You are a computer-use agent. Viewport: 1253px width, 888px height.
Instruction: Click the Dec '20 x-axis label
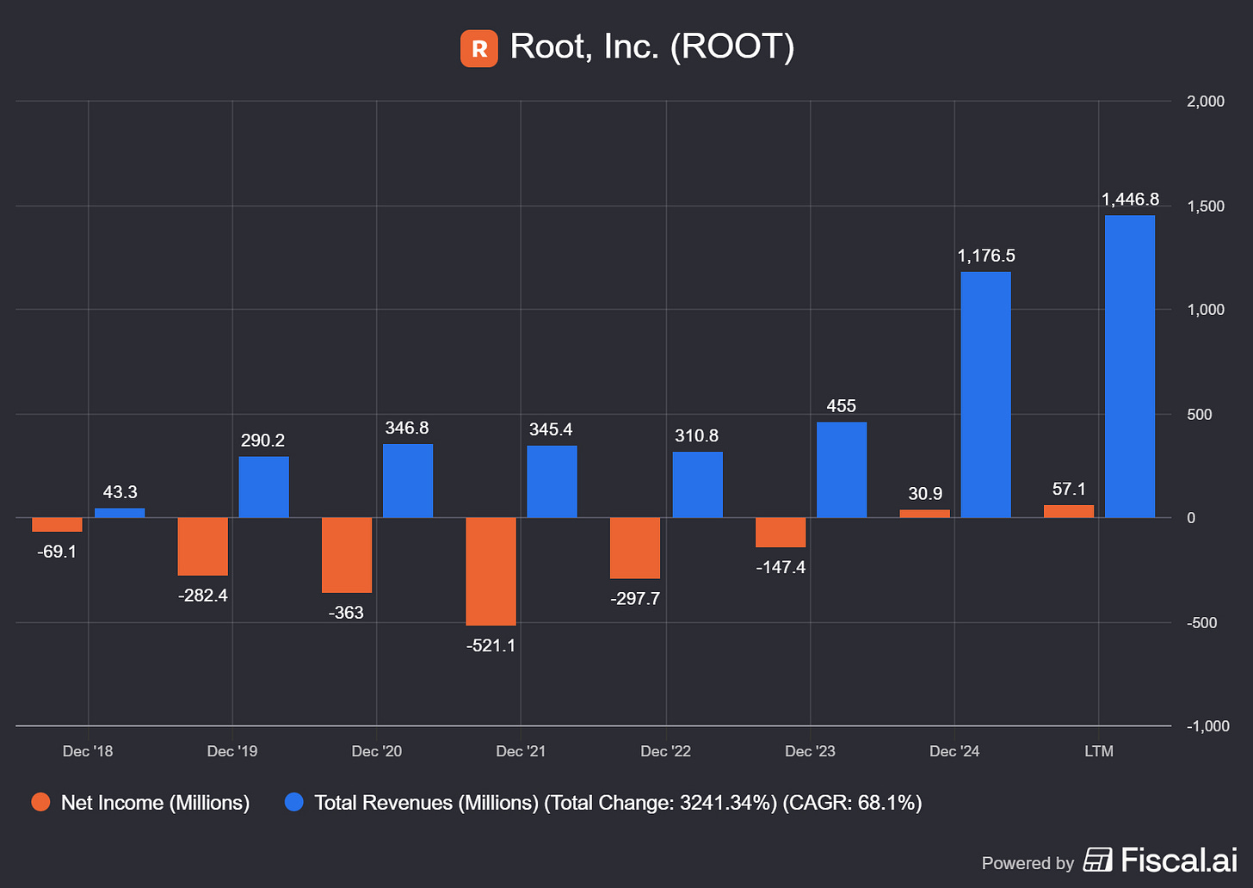point(377,751)
